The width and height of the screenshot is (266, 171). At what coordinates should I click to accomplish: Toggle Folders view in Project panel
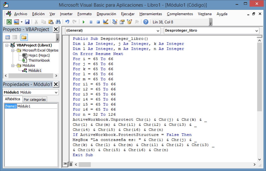point(24,37)
